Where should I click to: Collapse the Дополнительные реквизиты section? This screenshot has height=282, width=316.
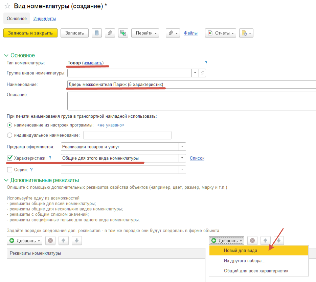coord(6,180)
